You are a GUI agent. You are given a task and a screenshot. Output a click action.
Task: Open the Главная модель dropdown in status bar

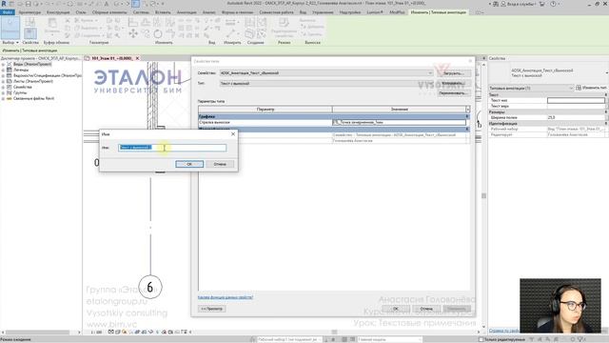(x=389, y=339)
